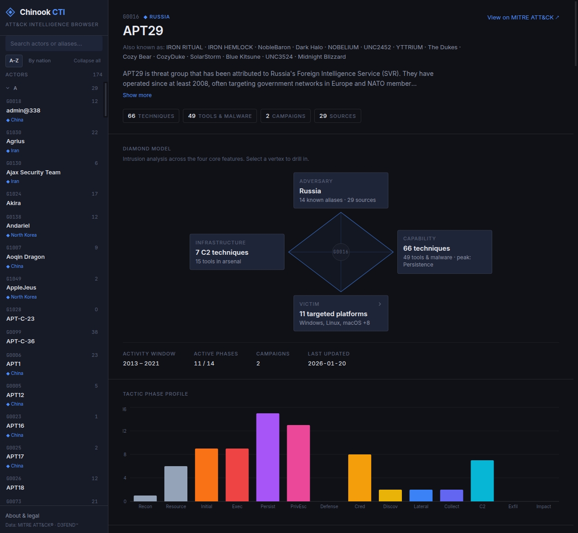Click the pink PrivEsc bar in the chart
This screenshot has width=578, height=533.
298,463
